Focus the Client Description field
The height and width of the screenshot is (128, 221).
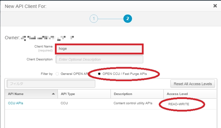coord(99,59)
